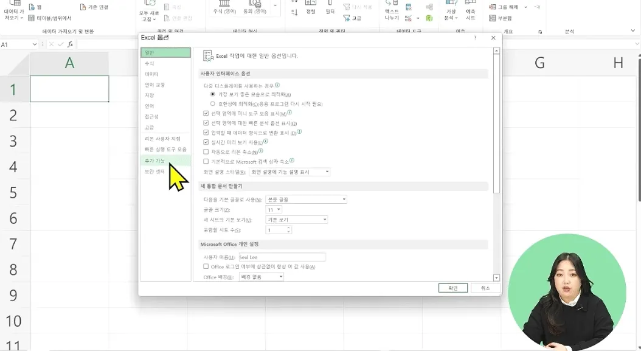Click the 확인 (OK) button
This screenshot has height=351, width=641.
(453, 288)
